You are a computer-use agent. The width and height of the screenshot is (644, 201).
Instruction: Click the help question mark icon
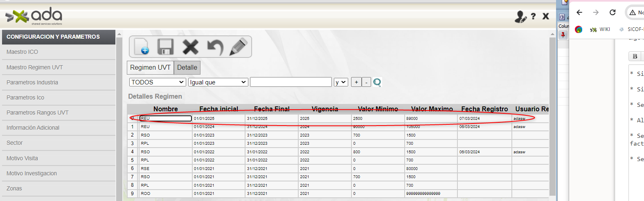(533, 16)
